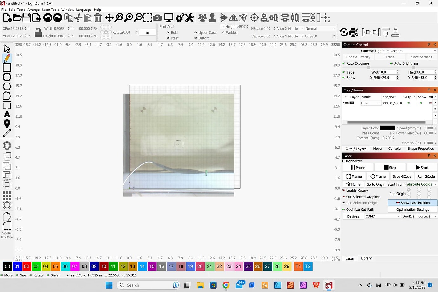
Task: Activate the Ellipse drawing tool
Action: tap(7, 77)
